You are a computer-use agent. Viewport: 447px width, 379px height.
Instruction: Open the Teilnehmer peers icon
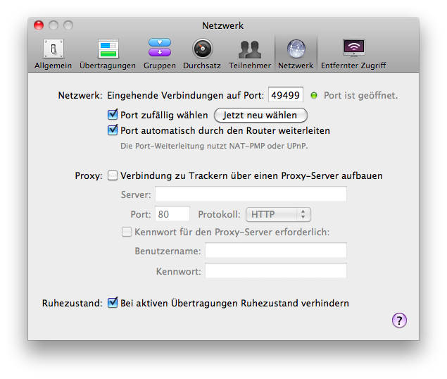click(x=249, y=49)
